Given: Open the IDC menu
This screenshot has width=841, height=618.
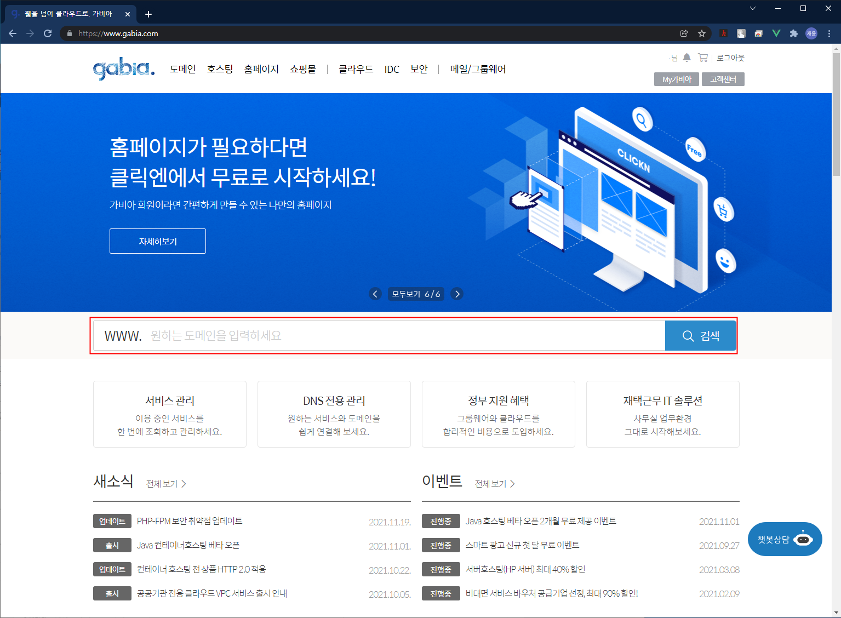Looking at the screenshot, I should point(392,69).
